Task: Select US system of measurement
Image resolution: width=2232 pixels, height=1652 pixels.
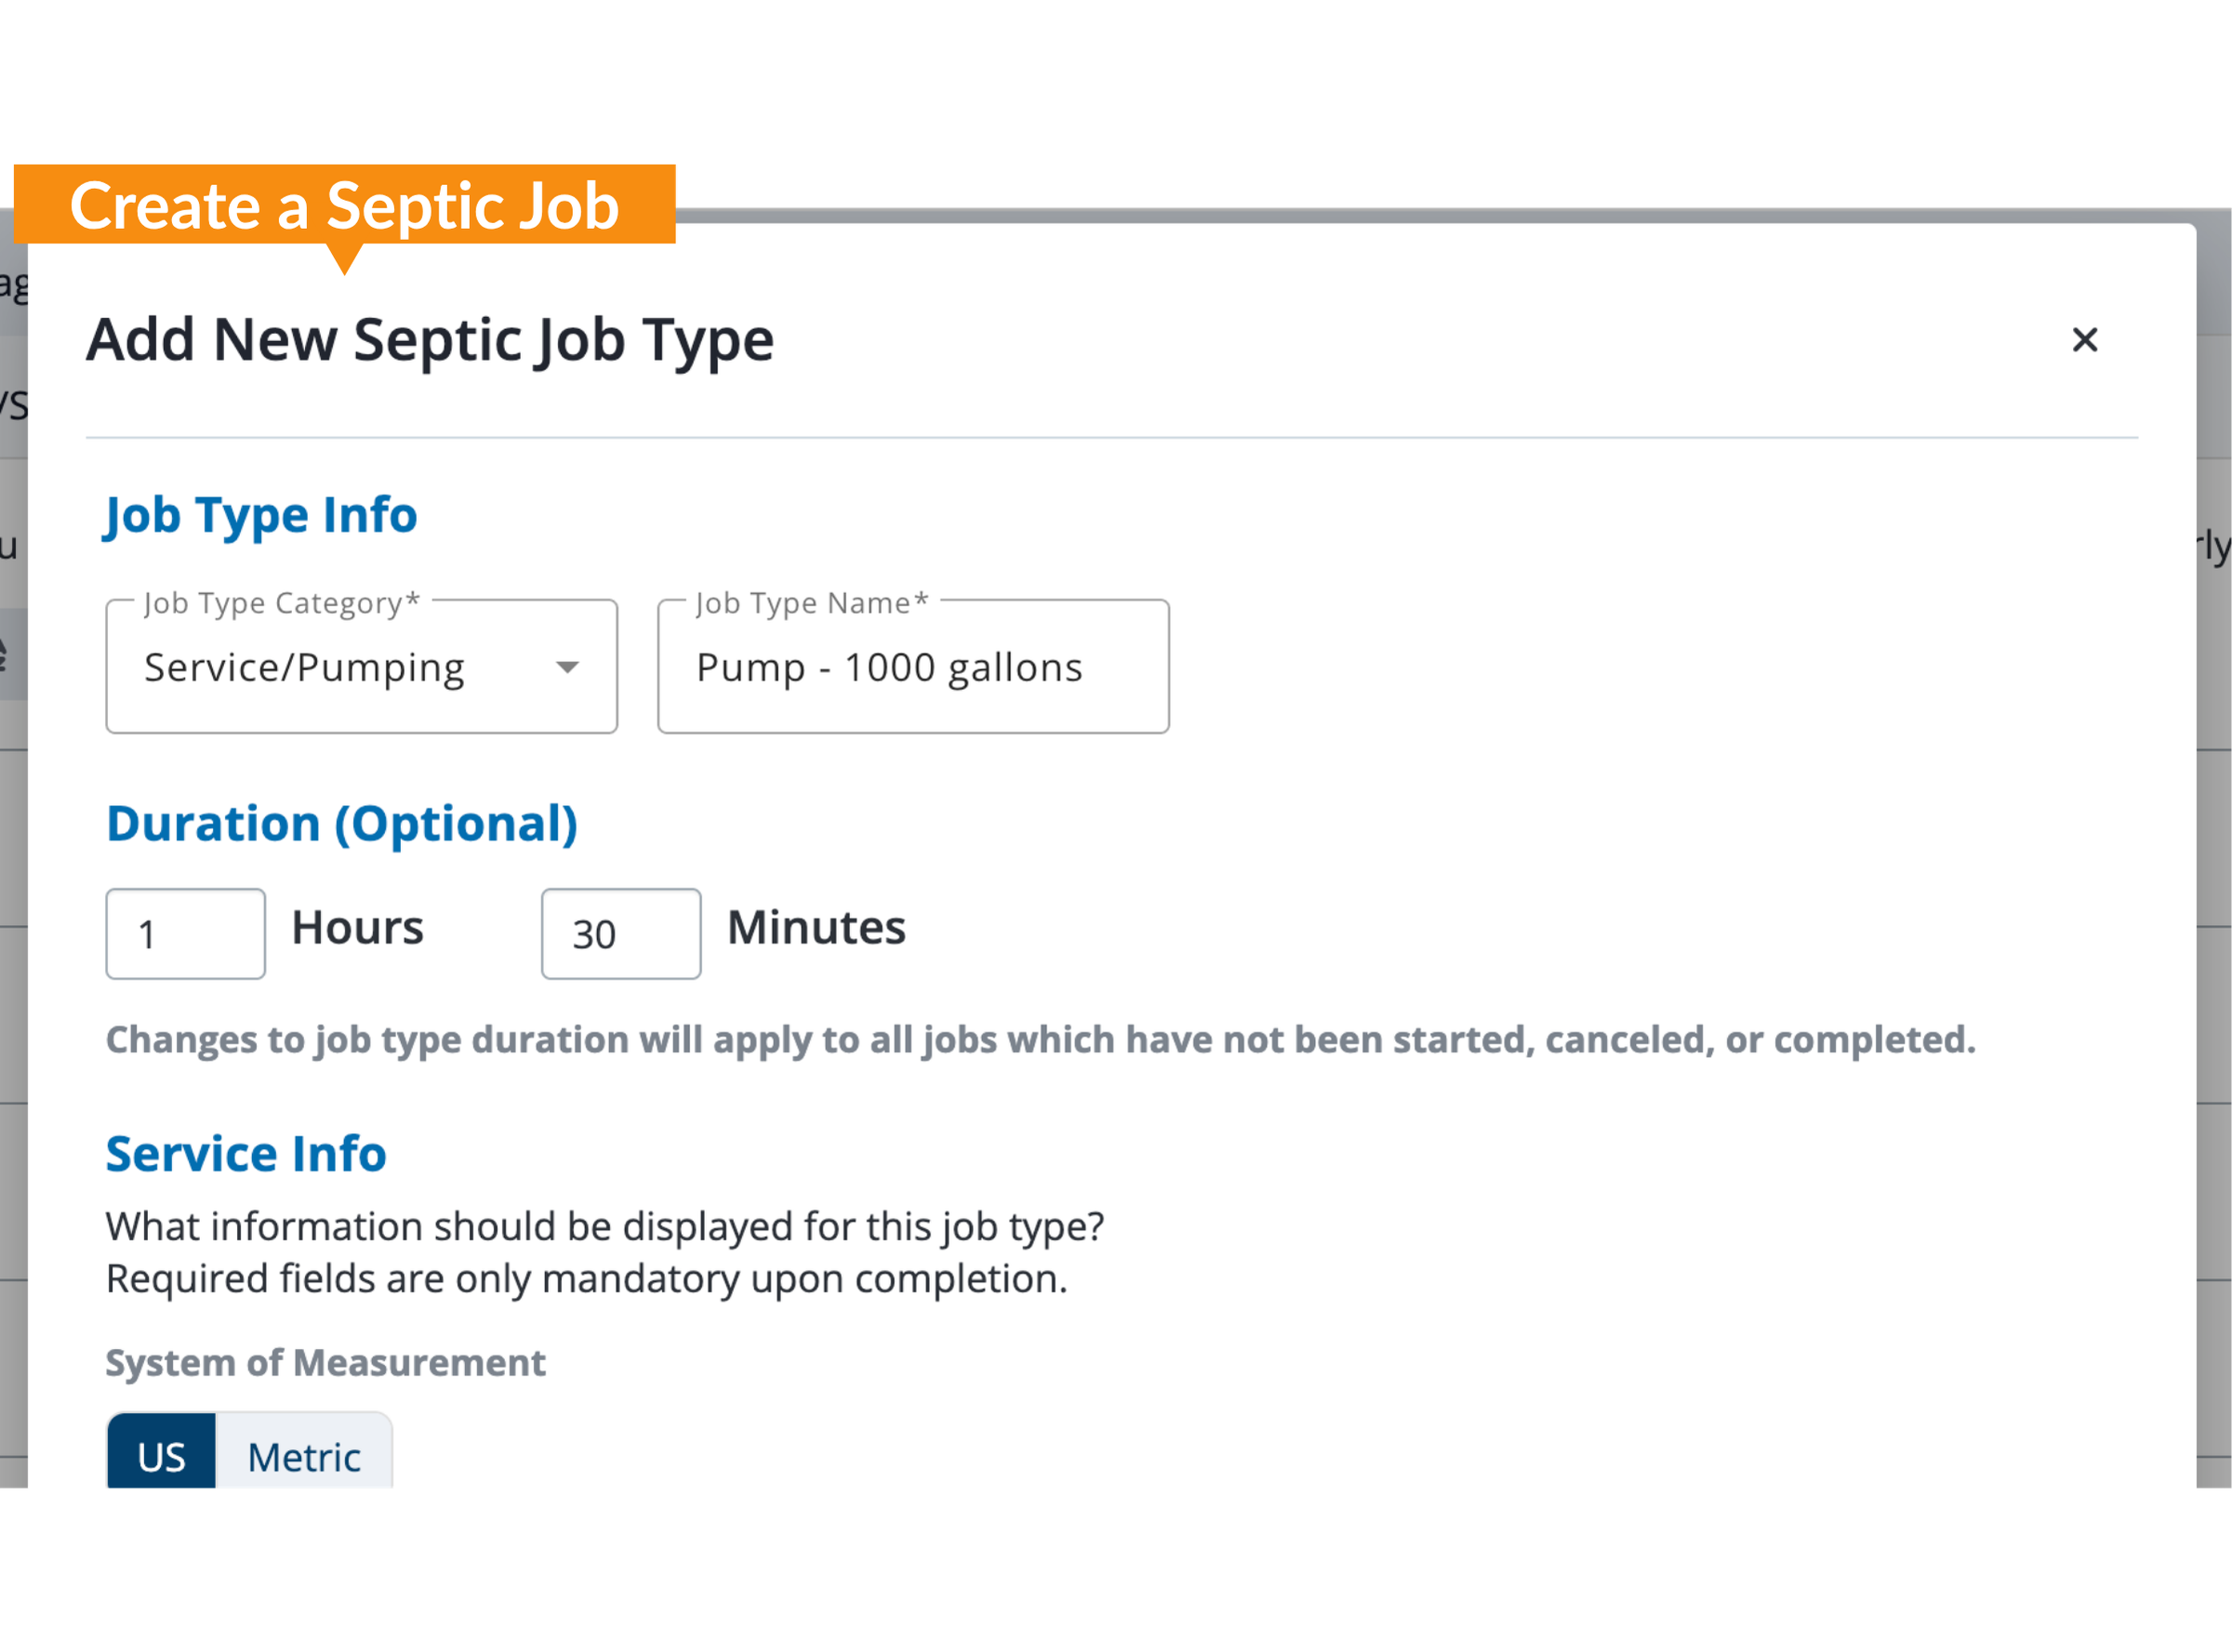Action: [x=161, y=1455]
